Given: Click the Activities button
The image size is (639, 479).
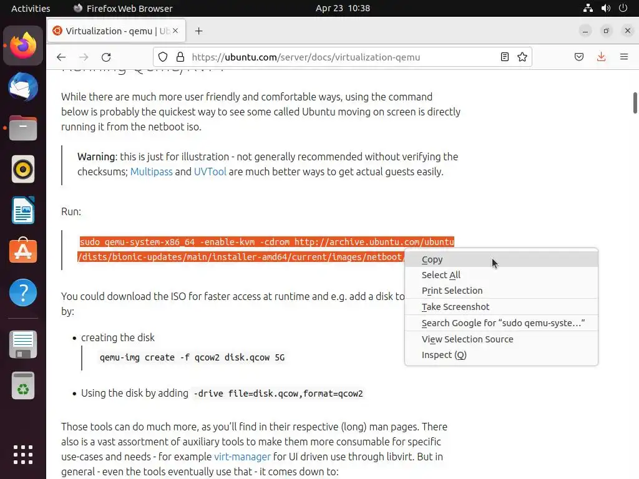Looking at the screenshot, I should (x=31, y=8).
